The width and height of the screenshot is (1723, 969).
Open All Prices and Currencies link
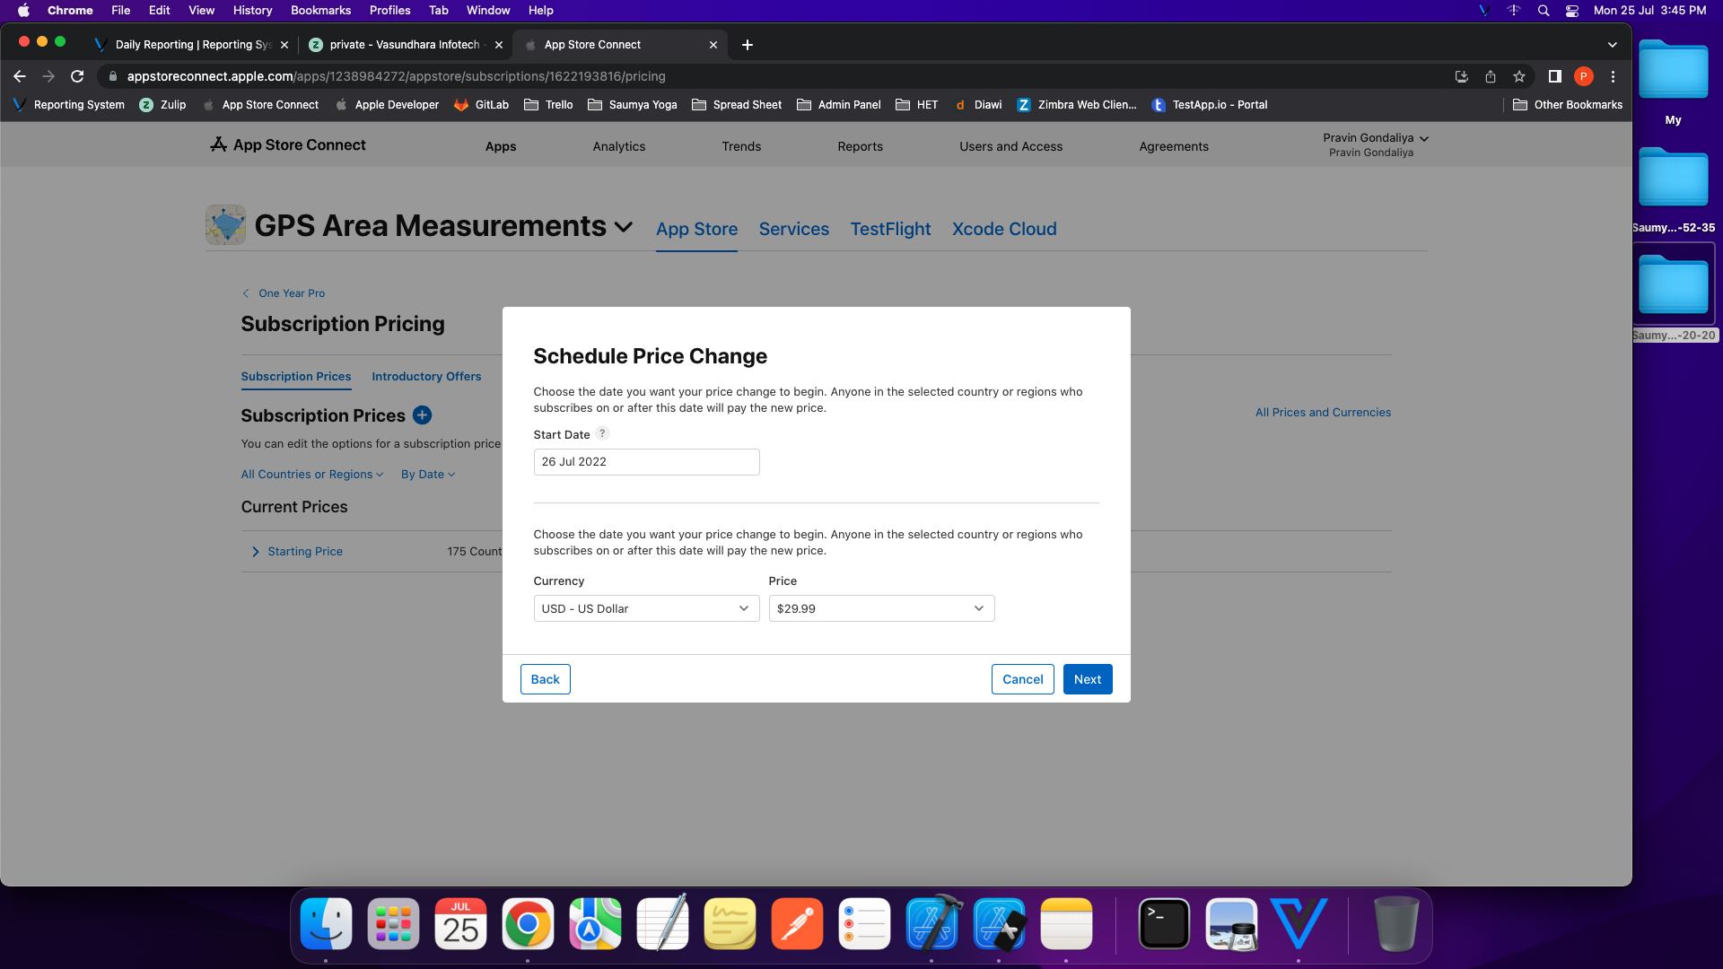(x=1323, y=413)
